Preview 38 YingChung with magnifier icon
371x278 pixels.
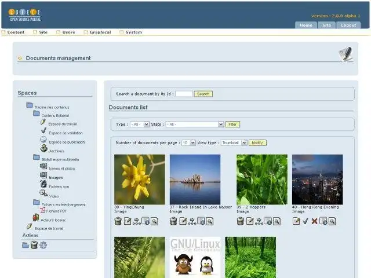pyautogui.click(x=154, y=221)
